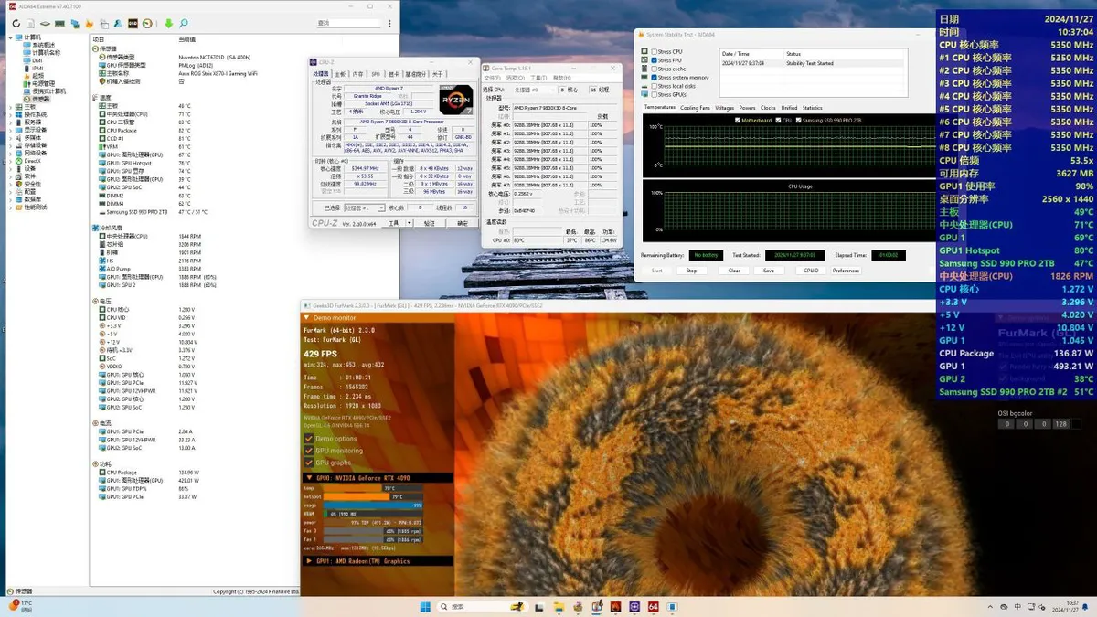
Task: Open the Cooling Fans tab in stability test
Action: coord(695,108)
